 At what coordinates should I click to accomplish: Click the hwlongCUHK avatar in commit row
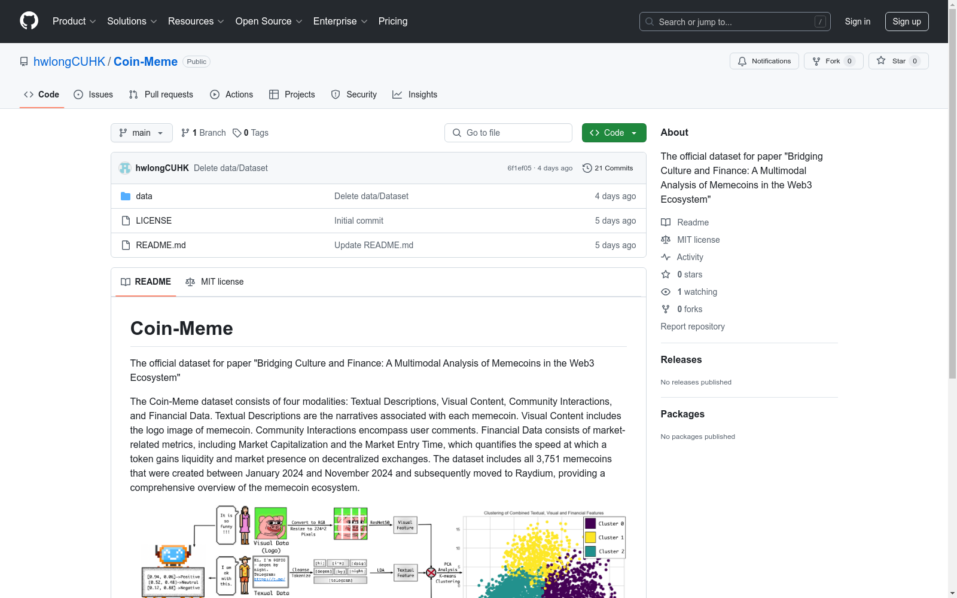125,168
